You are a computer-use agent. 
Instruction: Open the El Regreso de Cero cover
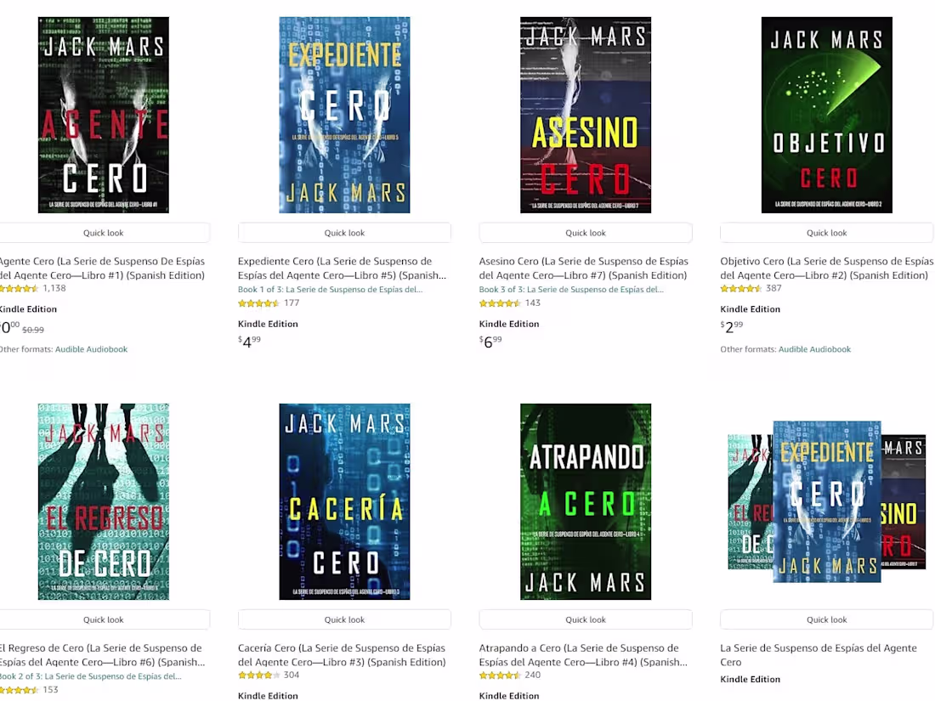tap(103, 502)
